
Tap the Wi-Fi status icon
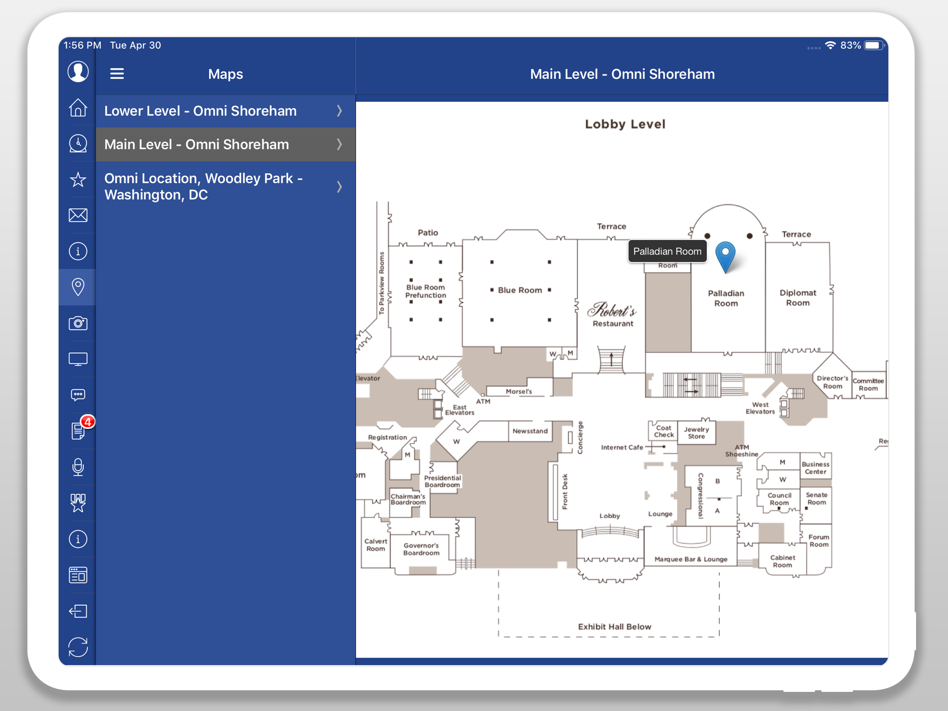point(830,45)
